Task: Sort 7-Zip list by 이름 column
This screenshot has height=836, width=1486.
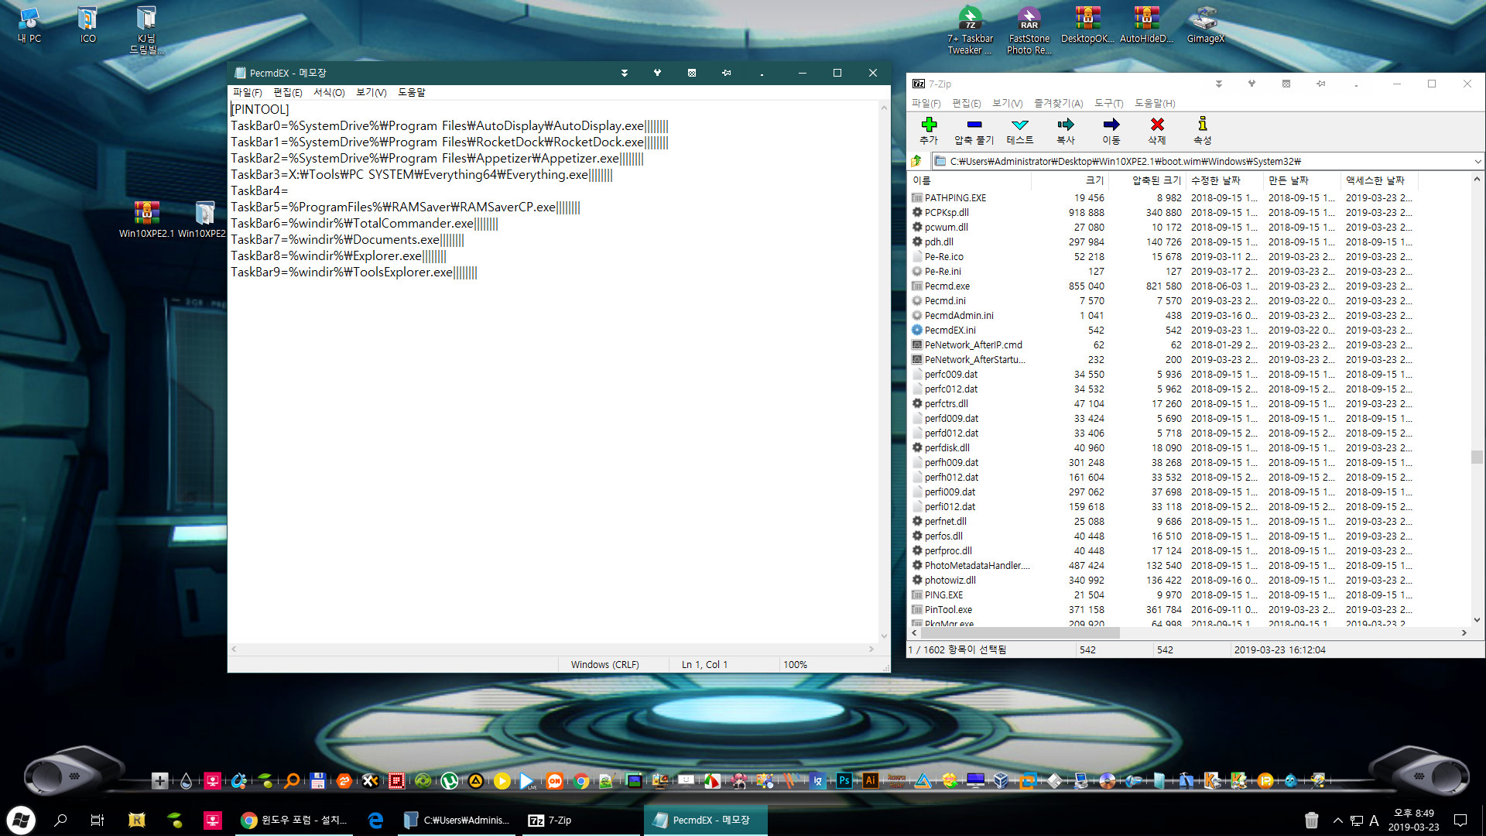Action: click(970, 180)
